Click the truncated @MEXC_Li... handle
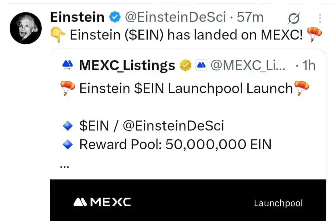 [x=248, y=65]
